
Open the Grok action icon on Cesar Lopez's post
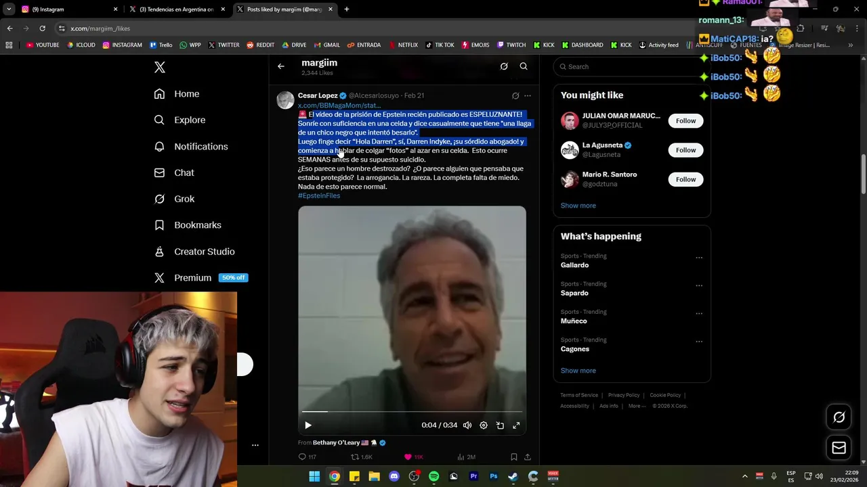pyautogui.click(x=515, y=96)
